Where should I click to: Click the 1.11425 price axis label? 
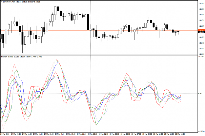point(201,54)
